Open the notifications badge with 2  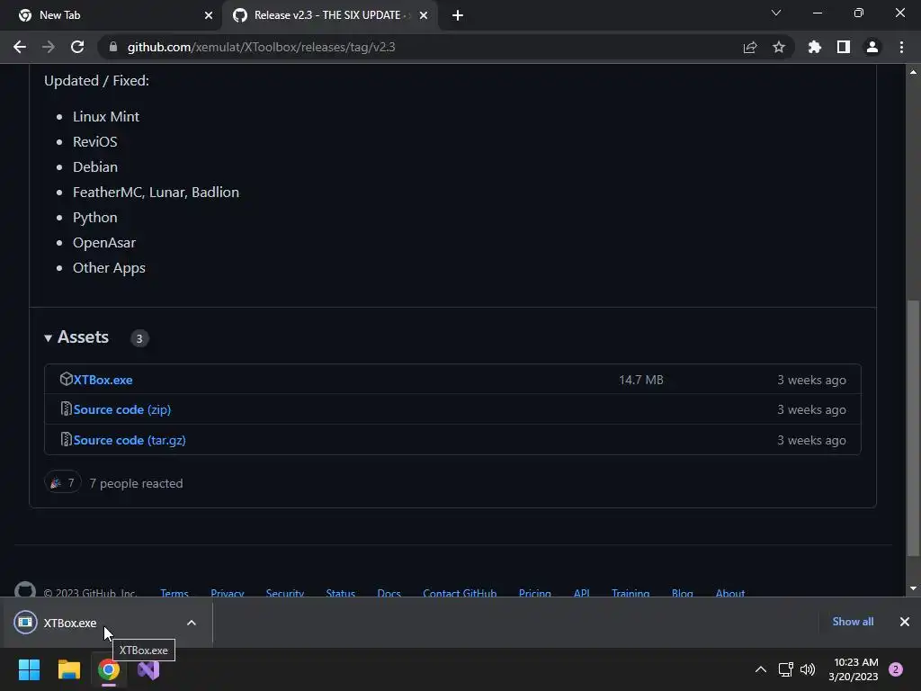[x=896, y=669]
